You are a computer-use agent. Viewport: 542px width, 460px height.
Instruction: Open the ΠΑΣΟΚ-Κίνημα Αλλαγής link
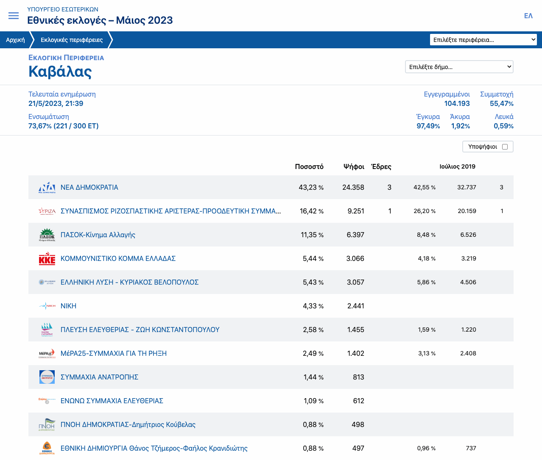tap(98, 235)
